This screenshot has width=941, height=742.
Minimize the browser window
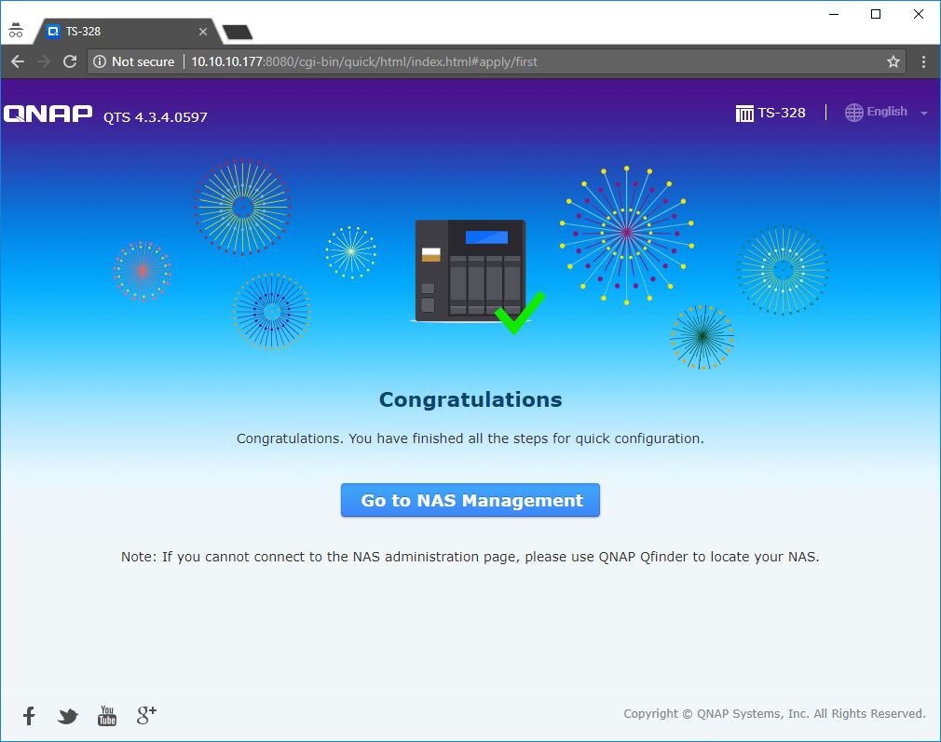[834, 14]
